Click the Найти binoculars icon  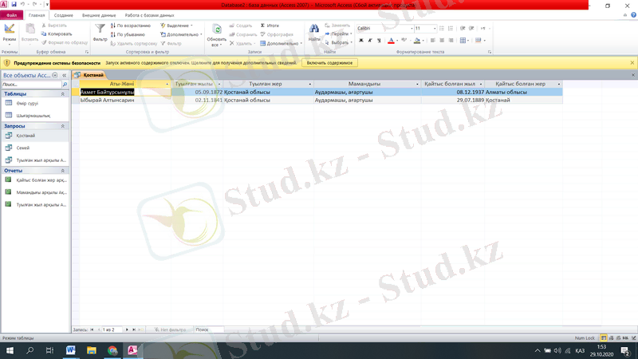(x=313, y=29)
